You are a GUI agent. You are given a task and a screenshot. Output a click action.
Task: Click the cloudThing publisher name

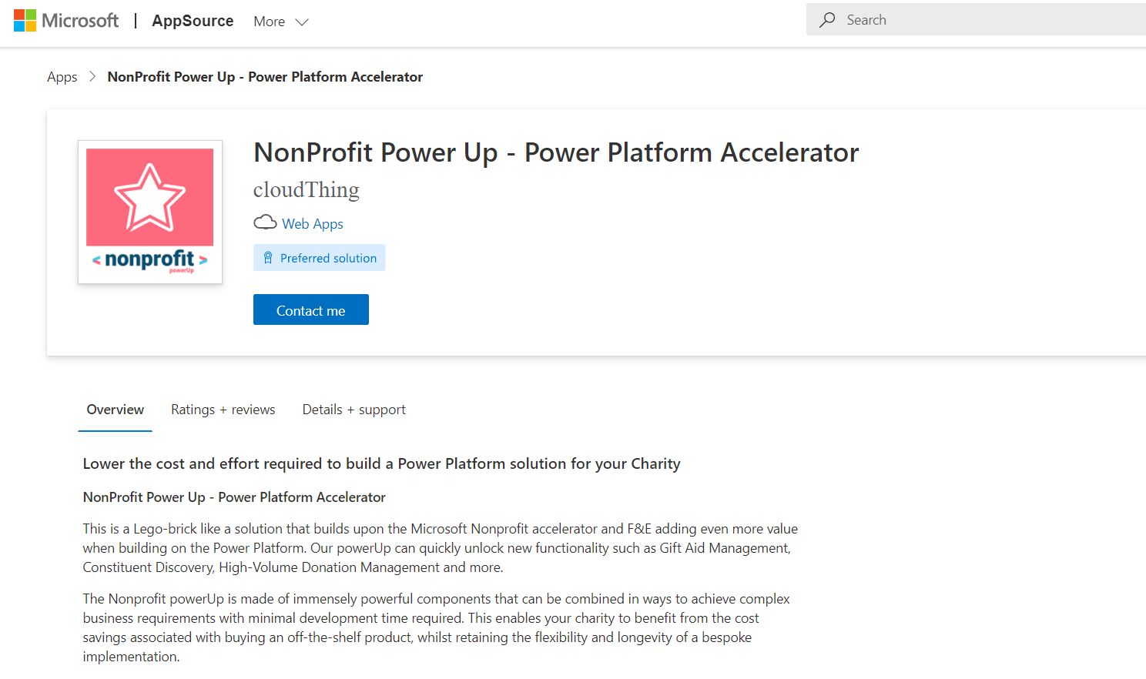point(307,189)
